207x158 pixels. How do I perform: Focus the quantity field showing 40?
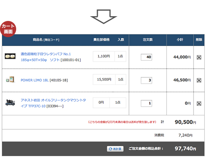pyautogui.click(x=146, y=57)
